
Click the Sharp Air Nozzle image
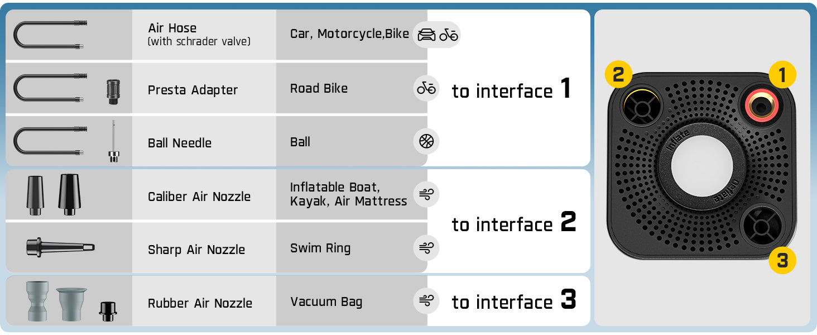(60, 247)
